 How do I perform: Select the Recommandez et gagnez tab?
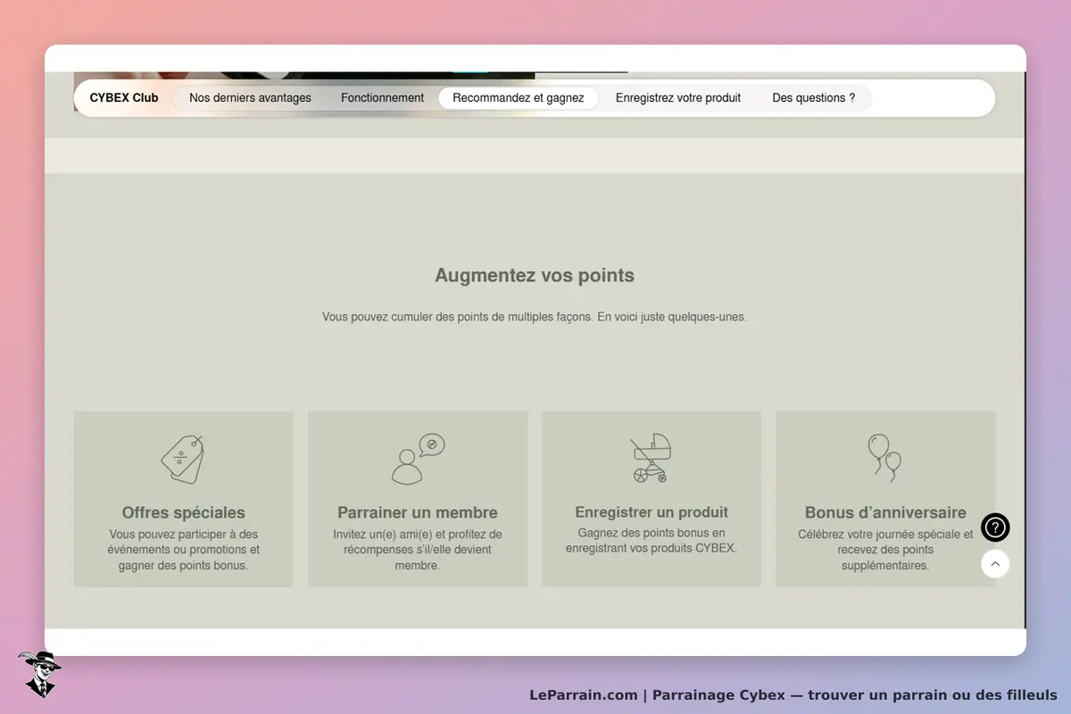click(x=518, y=98)
